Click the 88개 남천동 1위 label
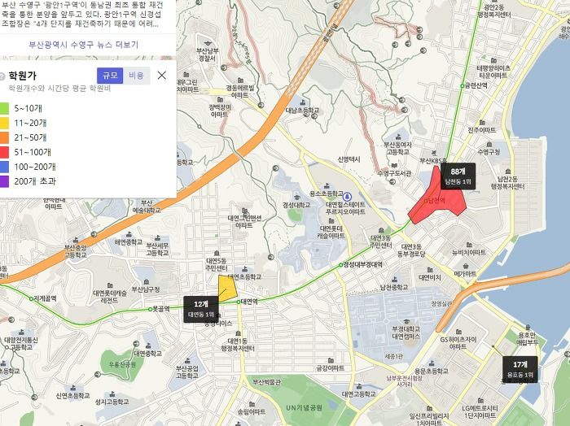The image size is (570, 426). click(458, 176)
